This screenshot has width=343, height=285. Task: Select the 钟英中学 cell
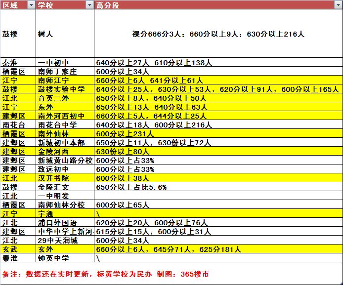pyautogui.click(x=65, y=258)
